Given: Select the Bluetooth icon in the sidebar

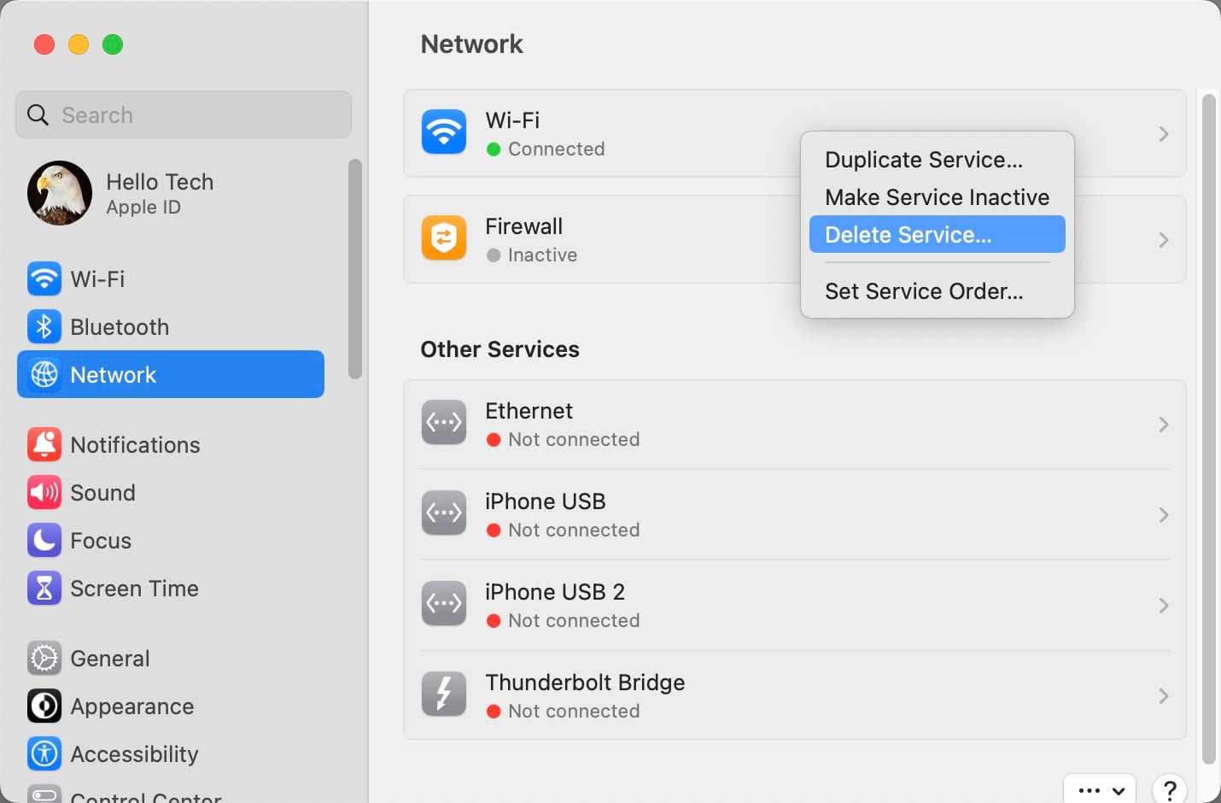Looking at the screenshot, I should 44,326.
